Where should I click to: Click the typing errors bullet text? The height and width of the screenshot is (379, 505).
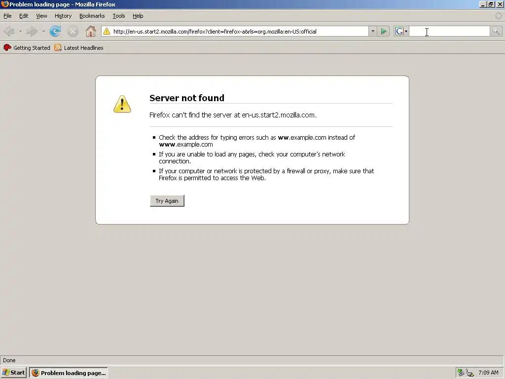point(257,141)
